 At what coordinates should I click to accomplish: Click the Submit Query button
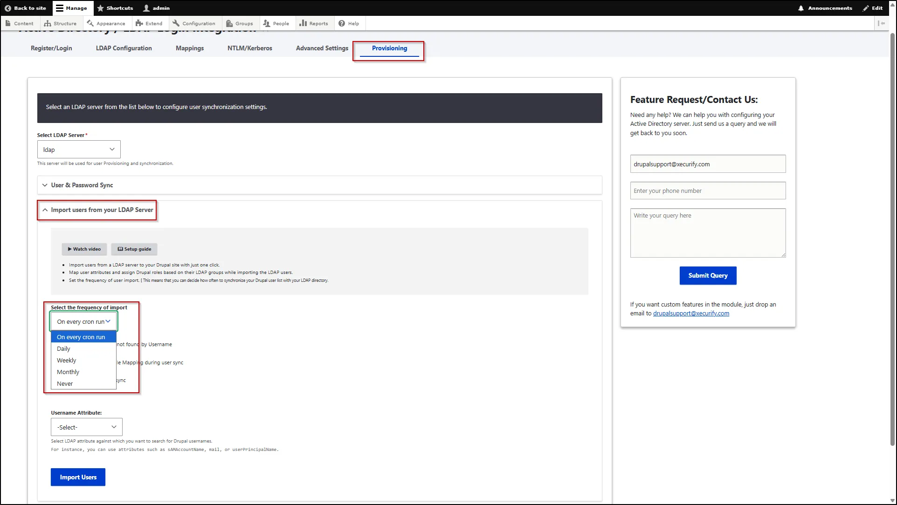pyautogui.click(x=707, y=275)
